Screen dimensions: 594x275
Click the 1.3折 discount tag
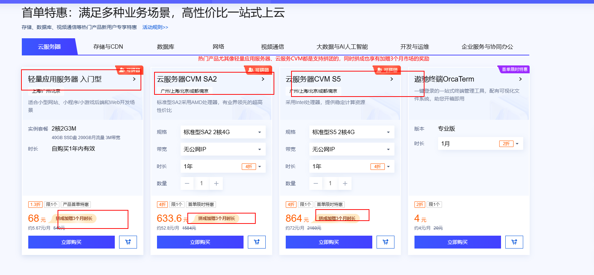35,205
